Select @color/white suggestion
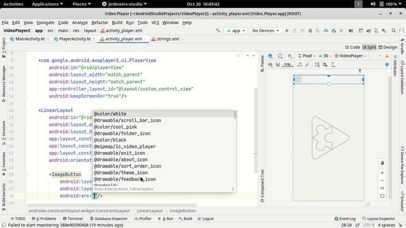The width and height of the screenshot is (406, 228). click(x=164, y=114)
